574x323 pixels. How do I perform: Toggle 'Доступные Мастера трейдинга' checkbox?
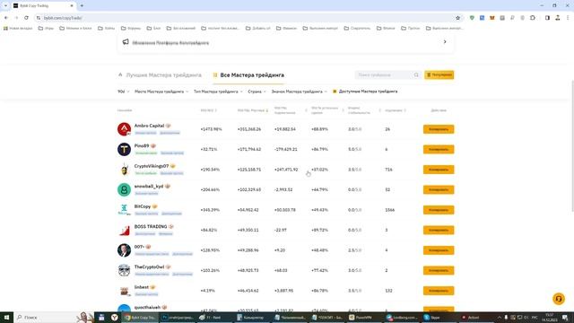pyautogui.click(x=335, y=92)
